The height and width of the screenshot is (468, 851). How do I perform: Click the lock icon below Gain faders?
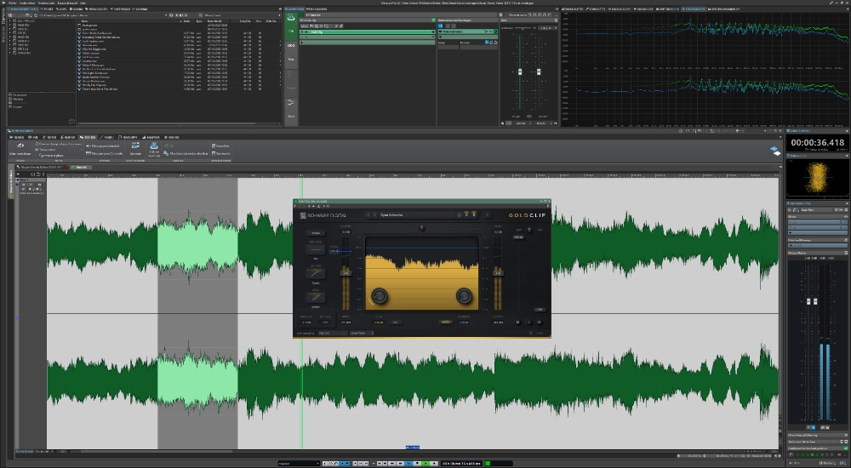tap(503, 123)
